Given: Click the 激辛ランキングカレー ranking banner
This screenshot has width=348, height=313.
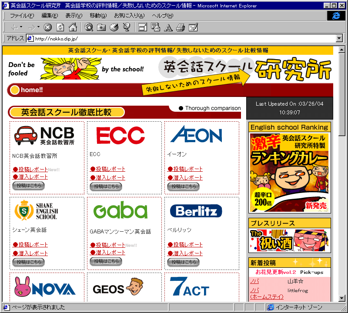Looking at the screenshot, I should pos(289,173).
